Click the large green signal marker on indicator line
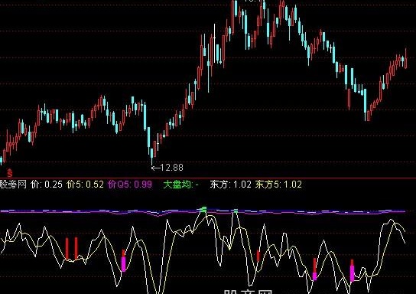Viewport: 416px width, 294px height. (x=203, y=209)
